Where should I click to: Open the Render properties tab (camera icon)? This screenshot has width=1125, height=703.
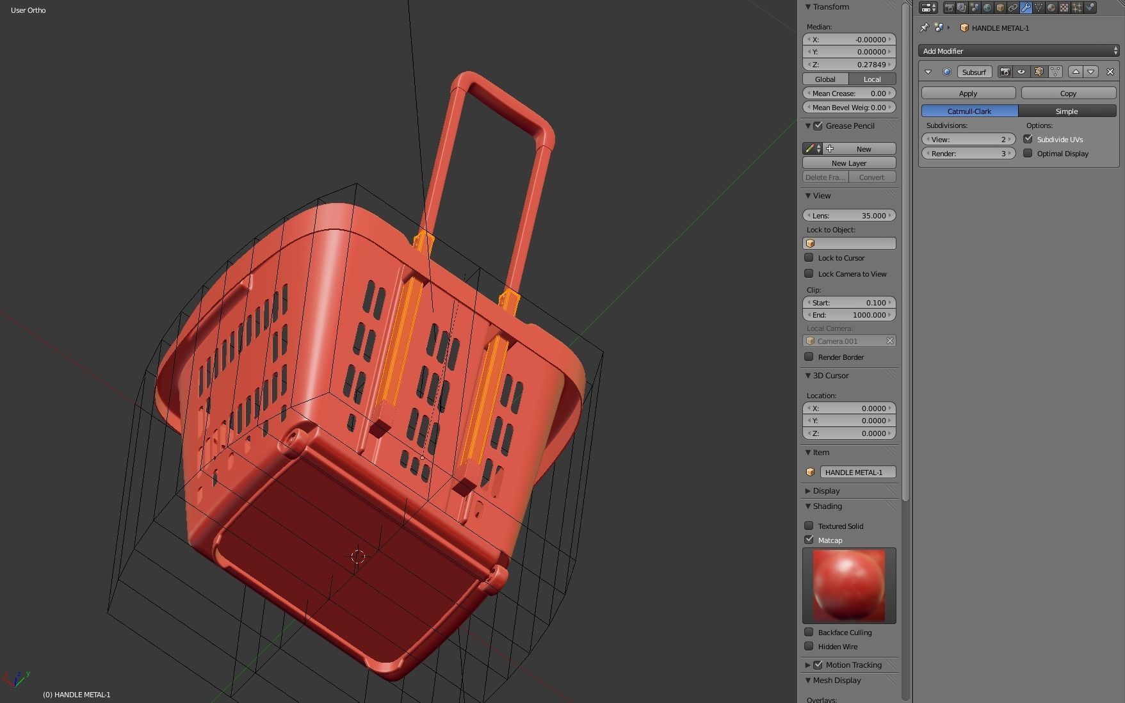tap(949, 8)
